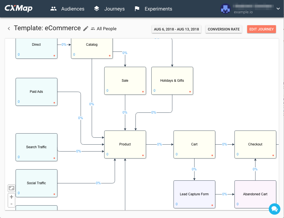Click the red dot on Cart node
The image size is (284, 218).
pos(212,155)
